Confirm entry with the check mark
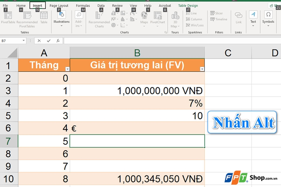This screenshot has width=281, height=187. click(x=48, y=41)
